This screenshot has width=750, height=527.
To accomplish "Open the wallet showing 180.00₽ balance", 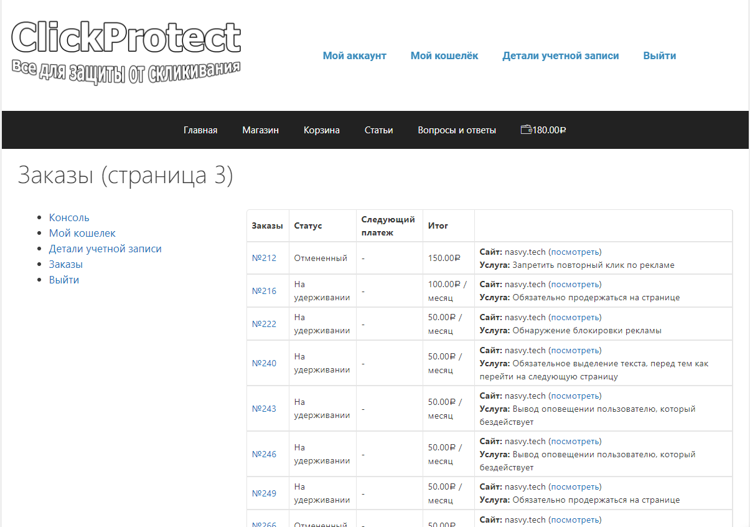I will (x=543, y=130).
